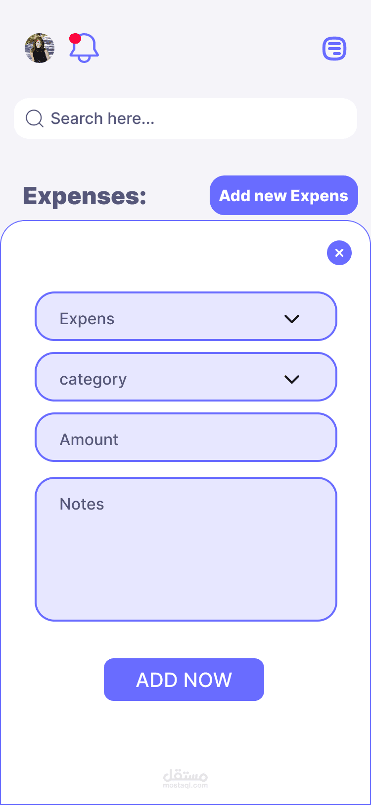
Task: Open the category dropdown field
Action: (x=186, y=377)
